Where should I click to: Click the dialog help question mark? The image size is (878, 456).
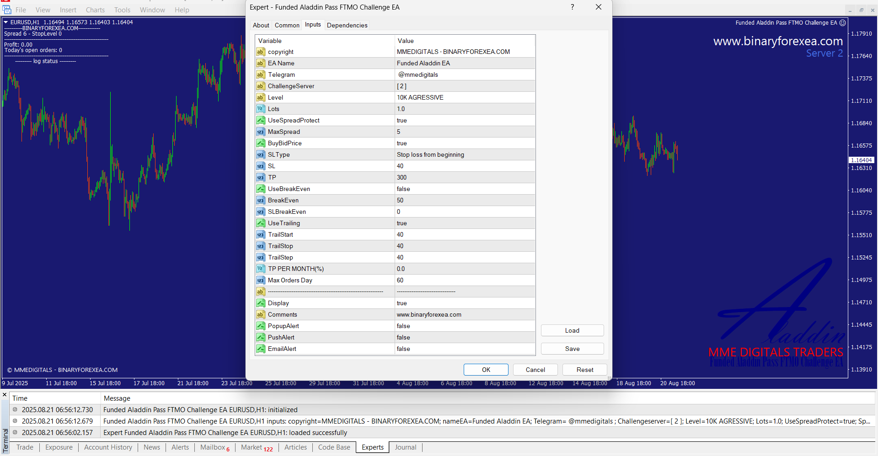pos(572,7)
